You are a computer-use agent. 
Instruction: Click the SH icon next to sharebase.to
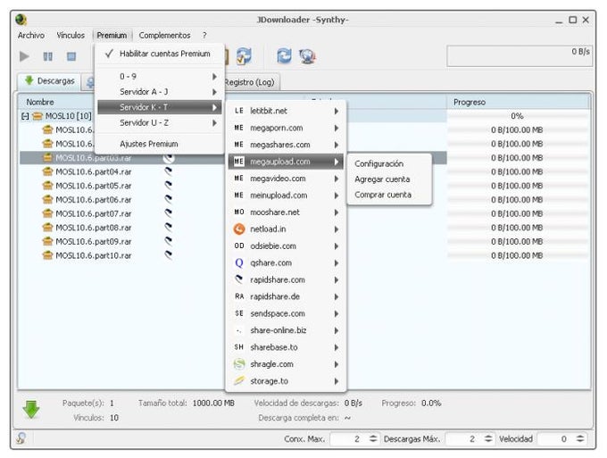click(239, 347)
